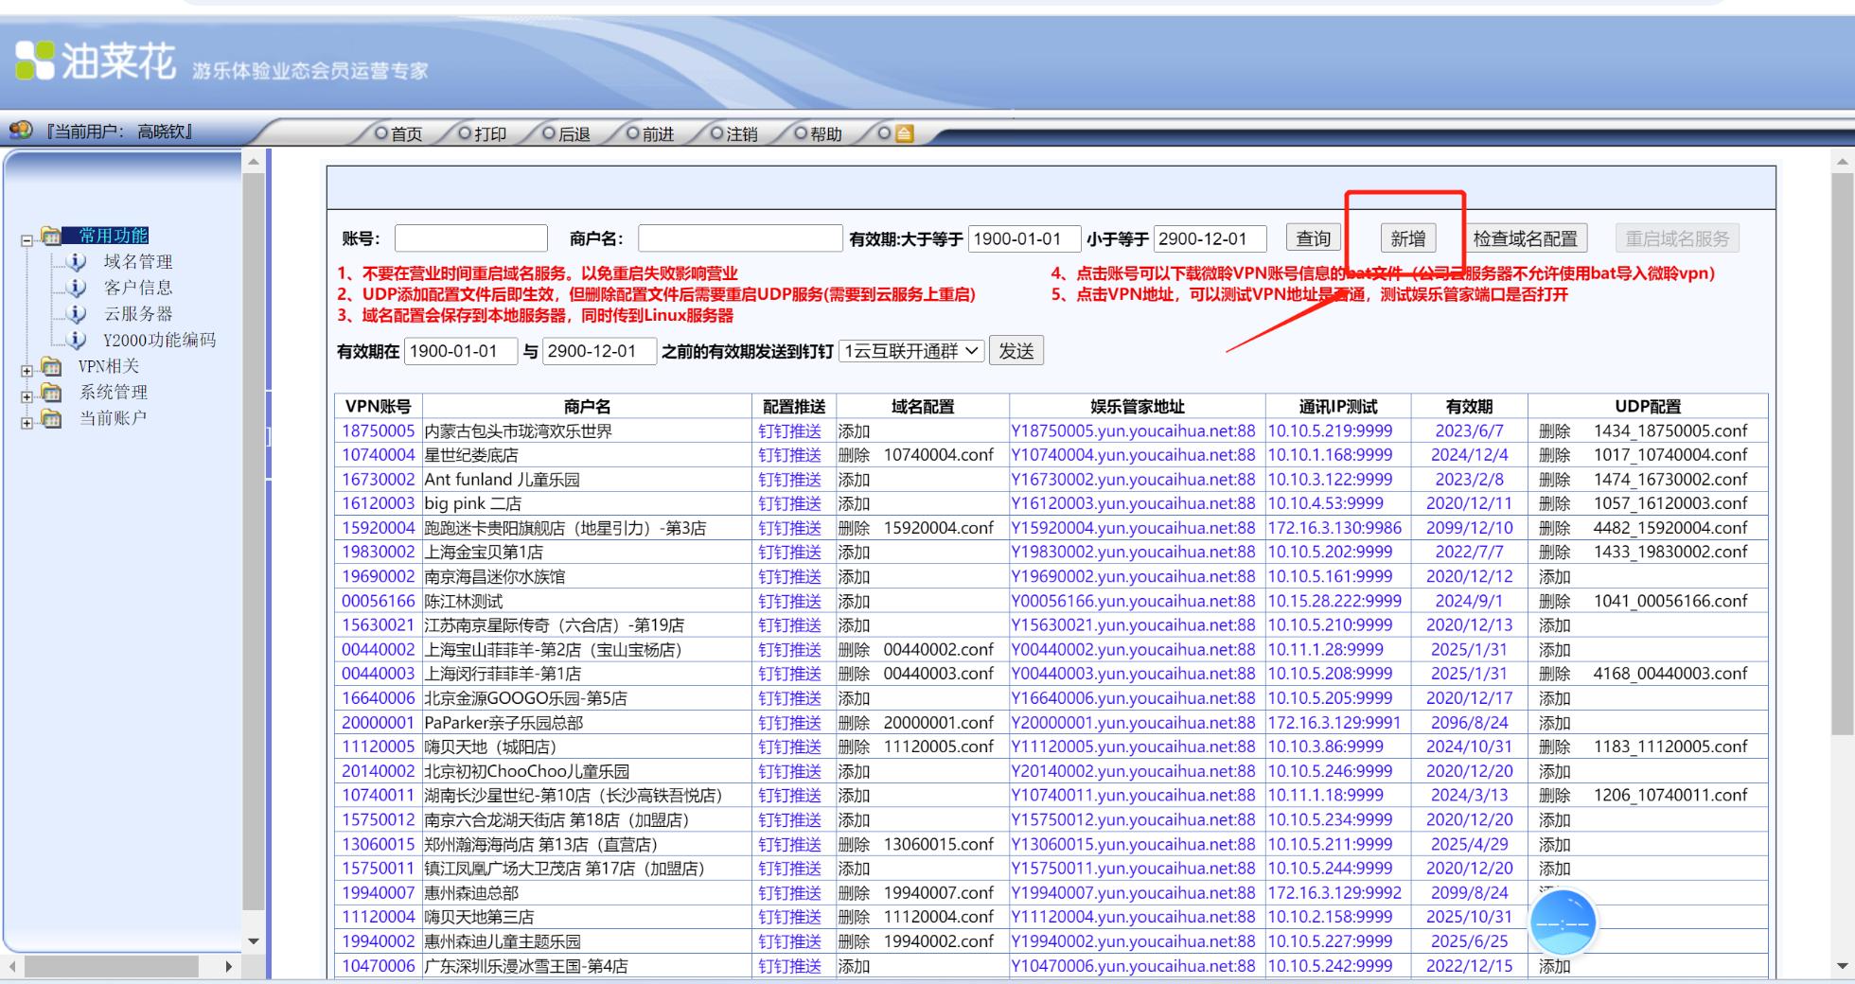The width and height of the screenshot is (1855, 984).
Task: Click the main page vertical scrollbar thumb
Action: tap(1842, 454)
